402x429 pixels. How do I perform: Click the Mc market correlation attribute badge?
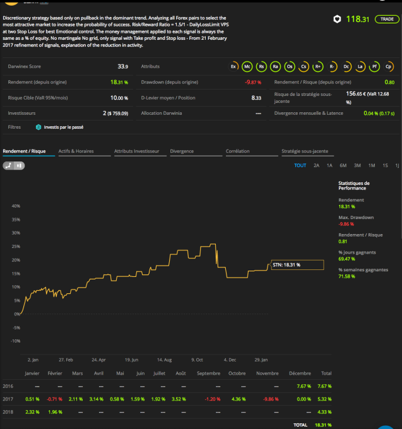click(247, 66)
